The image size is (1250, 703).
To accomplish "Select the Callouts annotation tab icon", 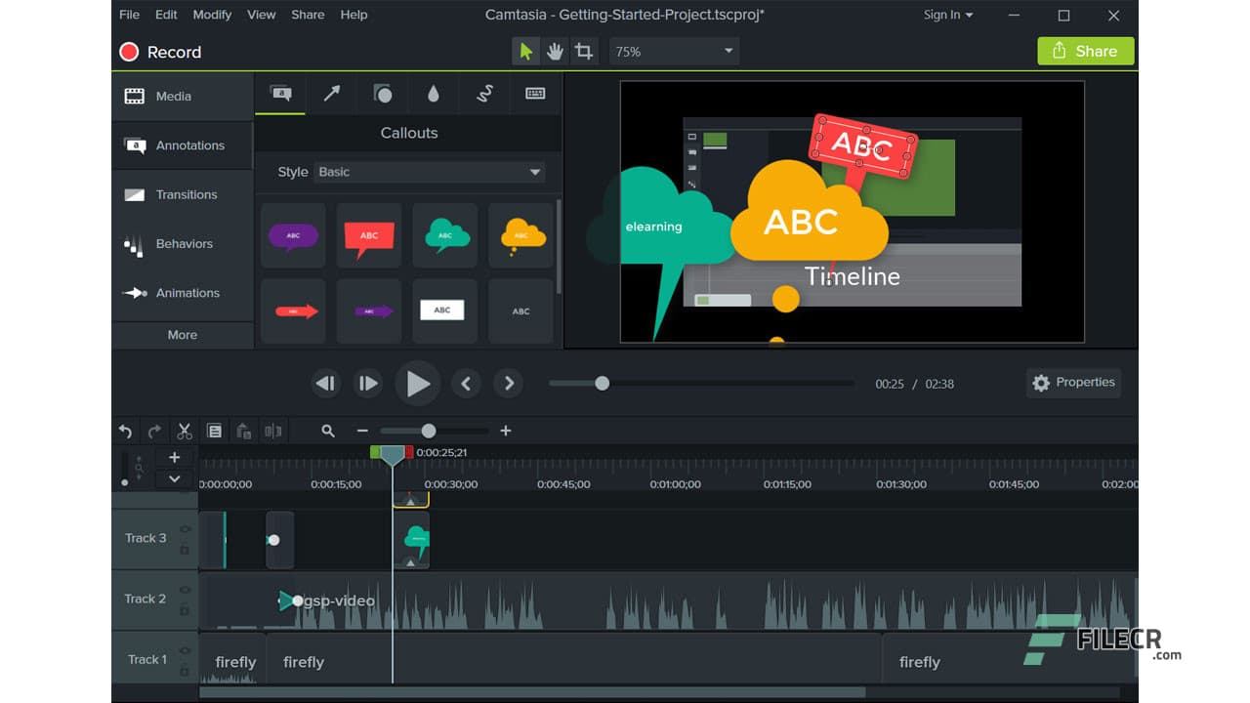I will [x=280, y=94].
